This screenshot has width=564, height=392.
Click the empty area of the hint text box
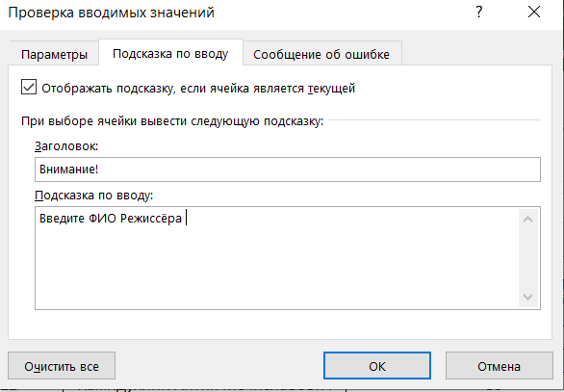click(277, 267)
